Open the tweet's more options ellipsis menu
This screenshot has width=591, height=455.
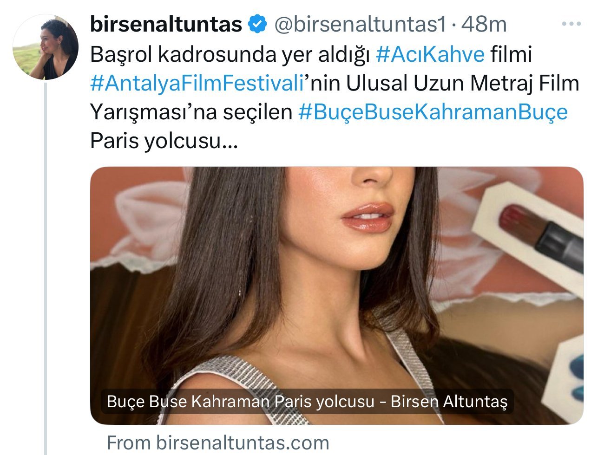pos(571,24)
